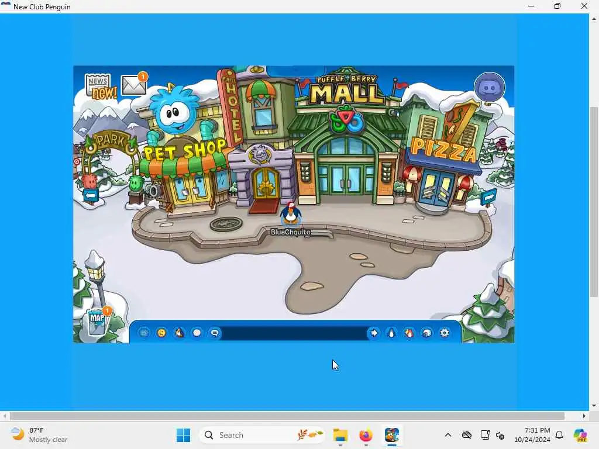Screen dimensions: 599x449
Task: Click the BlueChquito penguin character
Action: tap(291, 214)
